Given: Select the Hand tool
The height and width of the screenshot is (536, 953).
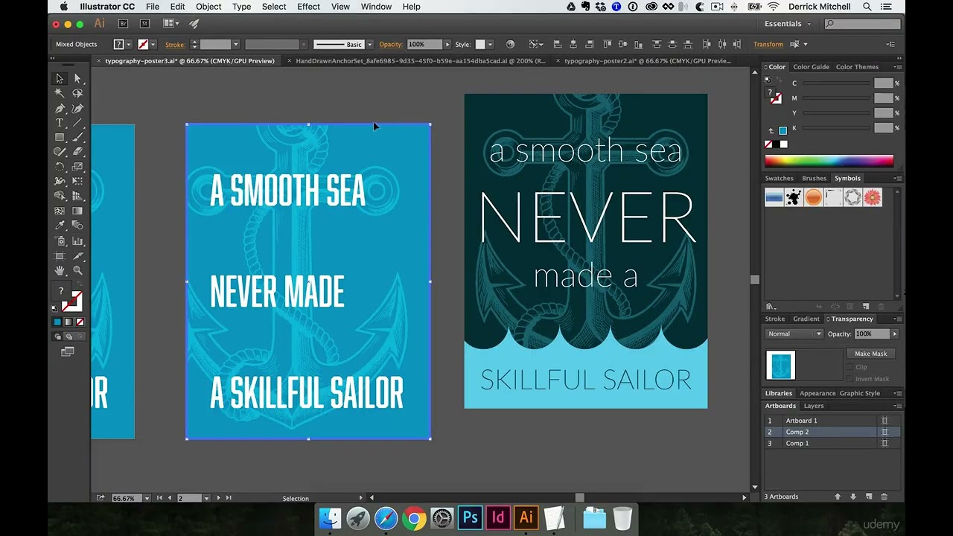Looking at the screenshot, I should 60,270.
